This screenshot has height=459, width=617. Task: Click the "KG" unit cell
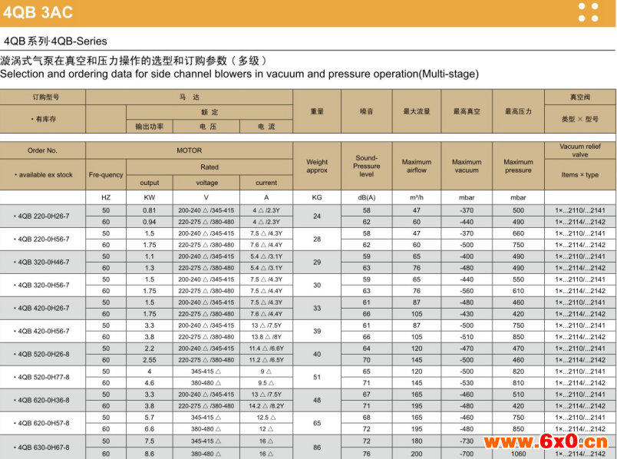coord(317,197)
